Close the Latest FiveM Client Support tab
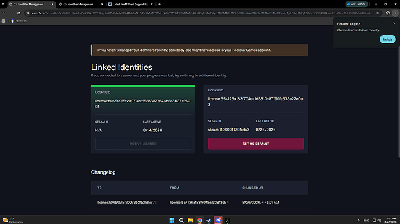Viewport: 400px width, 224px height. [x=152, y=4]
